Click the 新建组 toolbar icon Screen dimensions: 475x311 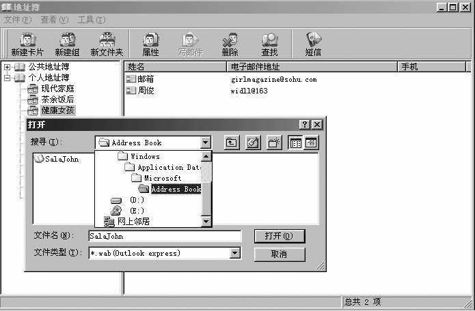(67, 44)
